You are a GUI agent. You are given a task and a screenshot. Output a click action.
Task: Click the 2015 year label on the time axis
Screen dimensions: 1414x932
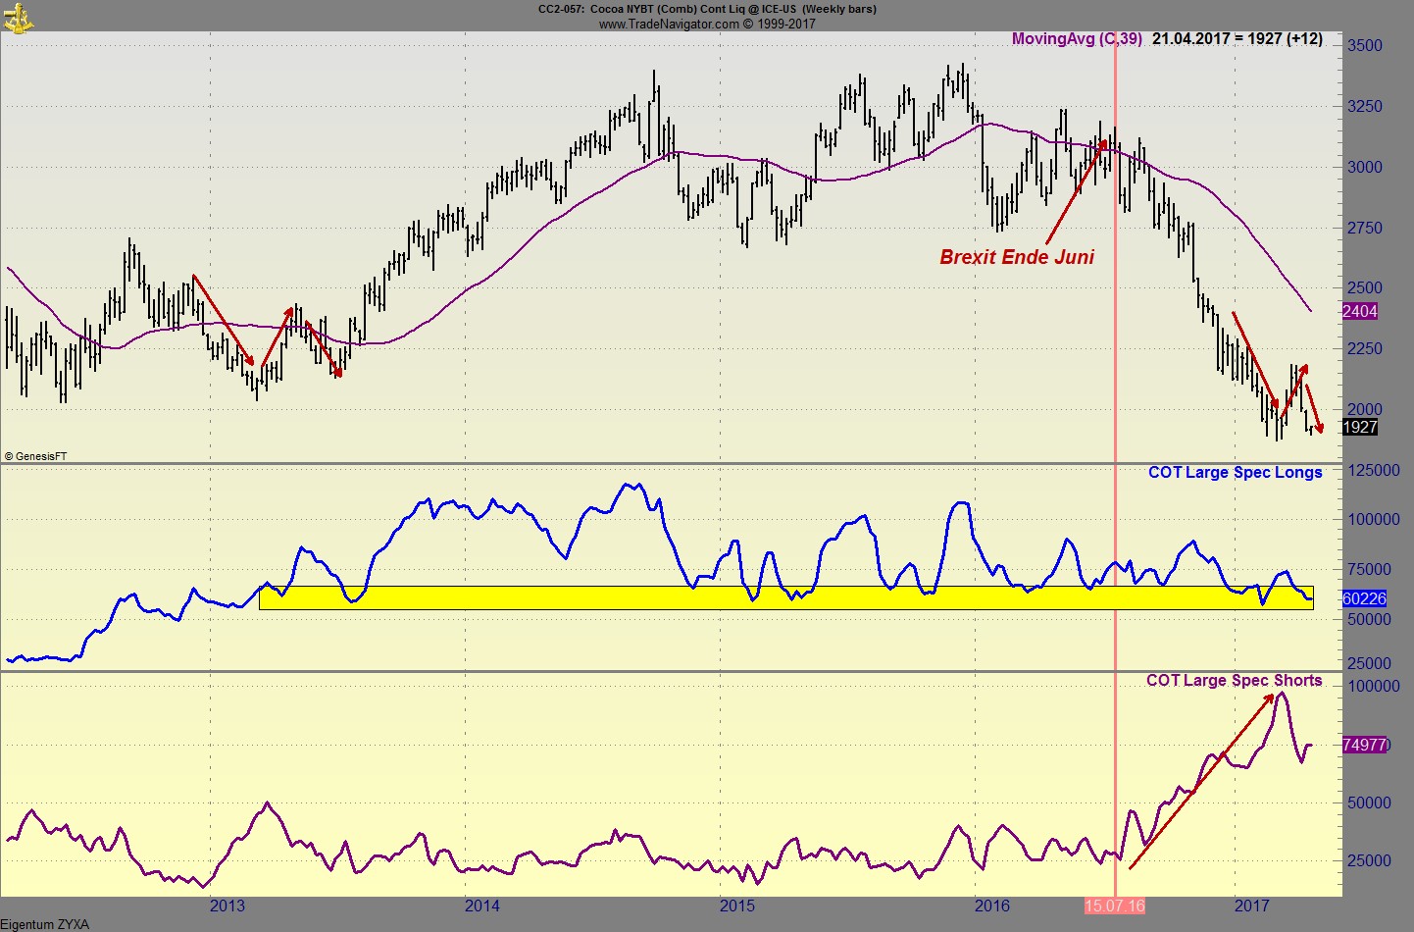(x=736, y=906)
